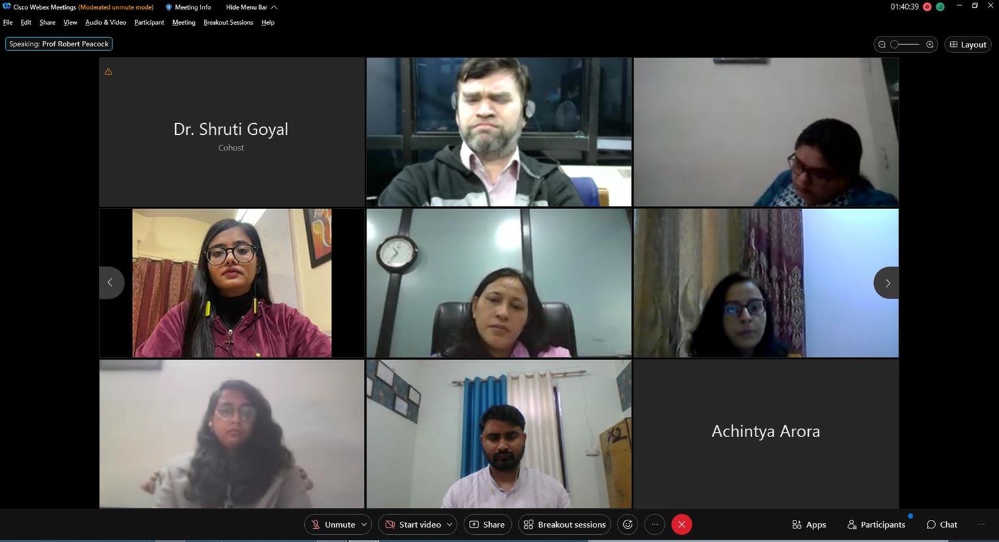Click the warning triangle on Dr. Shruti Goyal tile
This screenshot has width=999, height=542.
108,72
